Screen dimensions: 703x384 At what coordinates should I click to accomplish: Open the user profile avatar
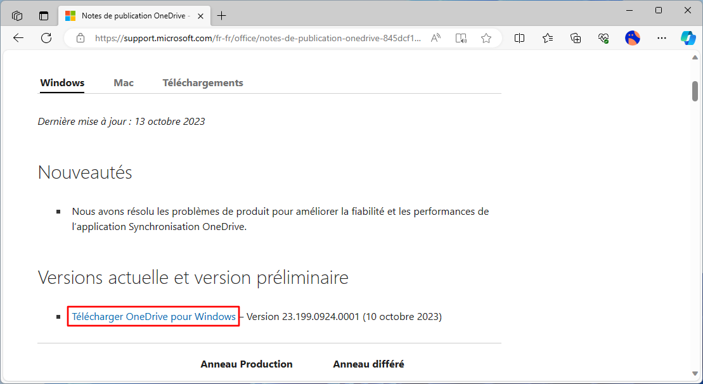coord(632,38)
